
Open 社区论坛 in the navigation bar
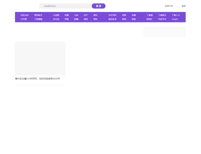point(25,15)
